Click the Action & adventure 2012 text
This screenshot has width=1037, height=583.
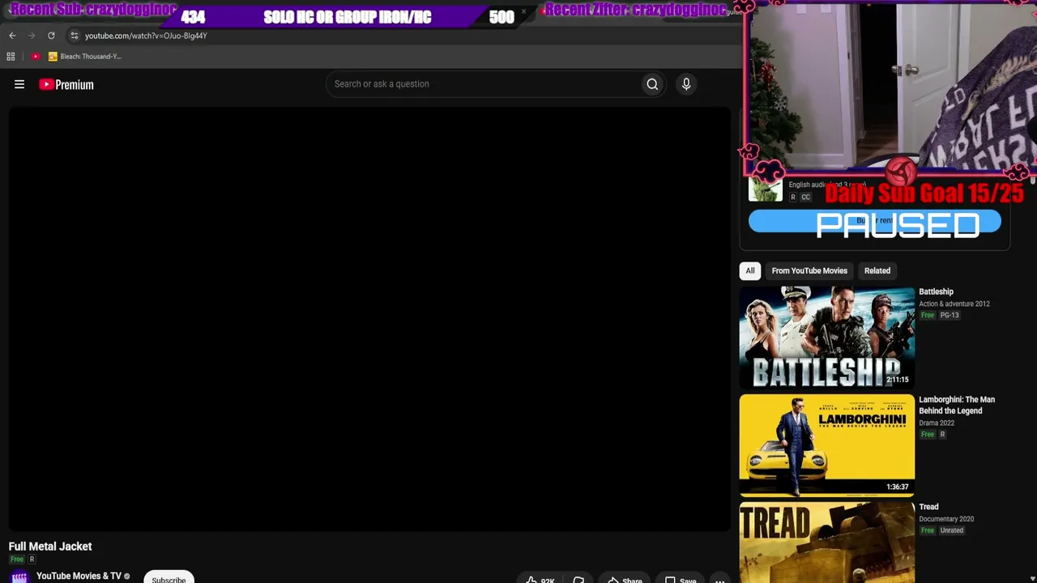tap(954, 304)
